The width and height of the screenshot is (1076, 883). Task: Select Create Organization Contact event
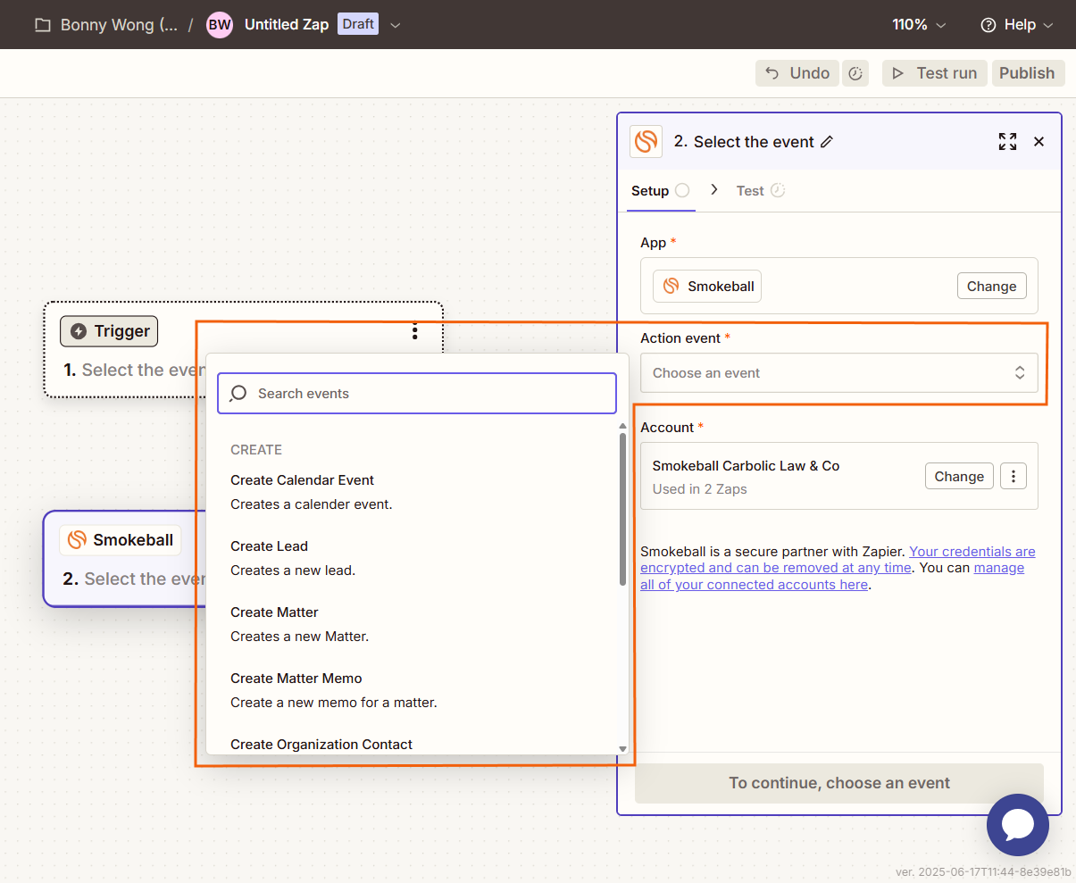pos(321,745)
